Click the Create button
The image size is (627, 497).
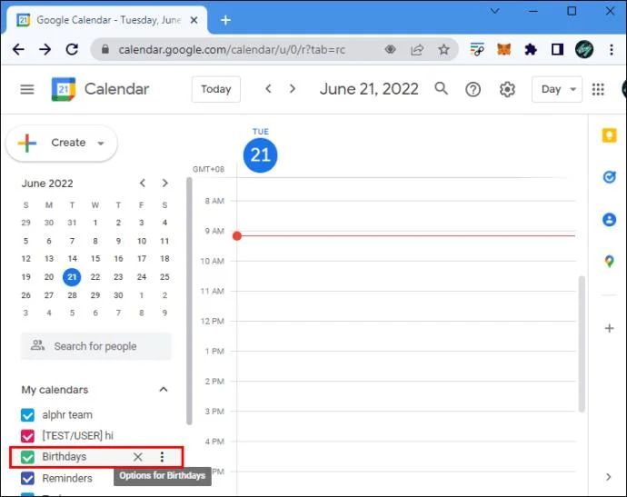pyautogui.click(x=61, y=144)
